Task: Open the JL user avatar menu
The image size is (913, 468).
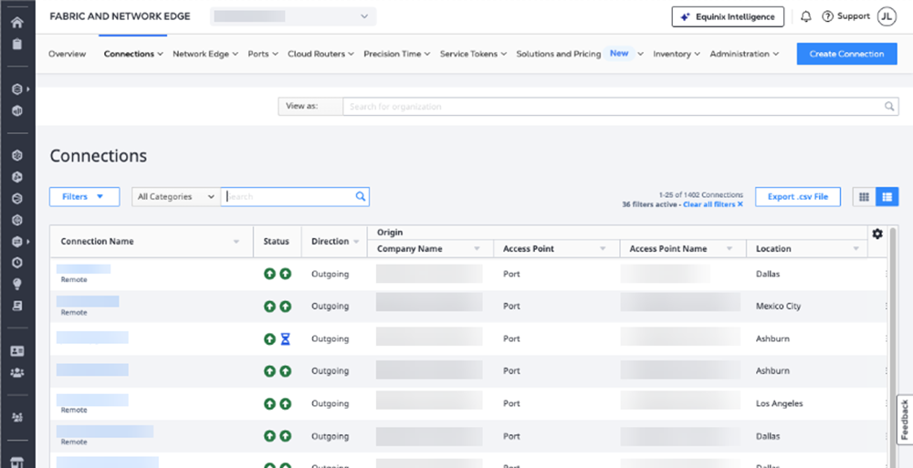Action: (x=887, y=16)
